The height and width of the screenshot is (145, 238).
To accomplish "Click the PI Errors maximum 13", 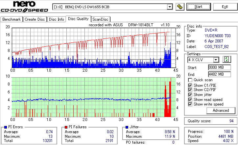I will coord(51,136).
